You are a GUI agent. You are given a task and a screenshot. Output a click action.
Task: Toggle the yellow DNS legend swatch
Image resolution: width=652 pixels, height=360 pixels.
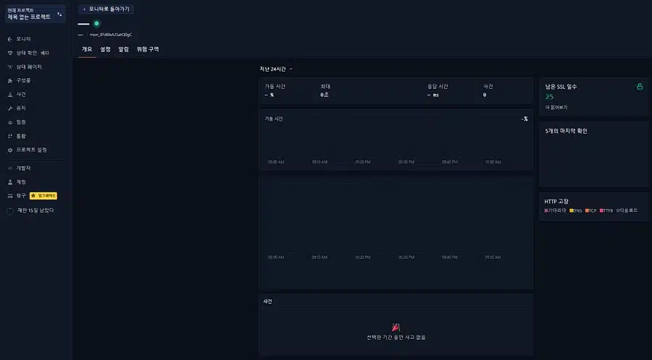click(x=572, y=210)
